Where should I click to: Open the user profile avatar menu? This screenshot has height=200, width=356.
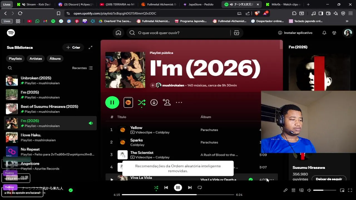coord(348,33)
